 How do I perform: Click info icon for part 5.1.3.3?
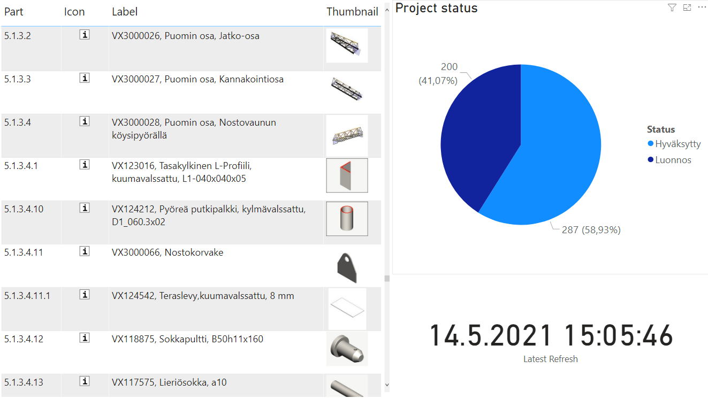(x=84, y=78)
